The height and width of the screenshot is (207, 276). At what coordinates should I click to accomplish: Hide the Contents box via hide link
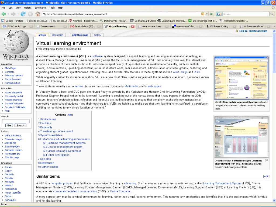pos(70,115)
